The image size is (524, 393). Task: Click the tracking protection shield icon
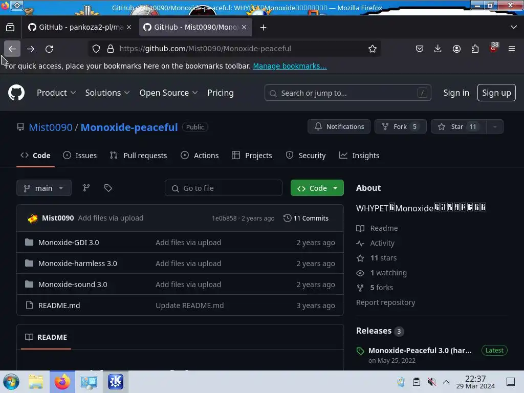(96, 49)
